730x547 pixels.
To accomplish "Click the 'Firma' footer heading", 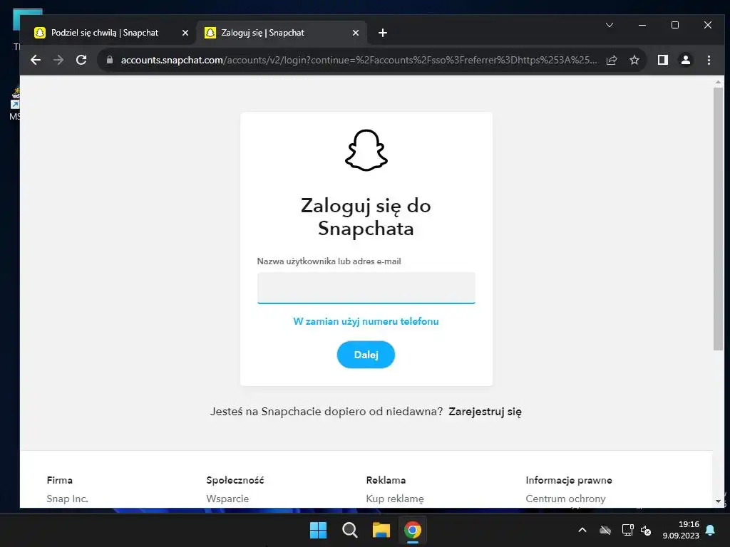I will 60,480.
